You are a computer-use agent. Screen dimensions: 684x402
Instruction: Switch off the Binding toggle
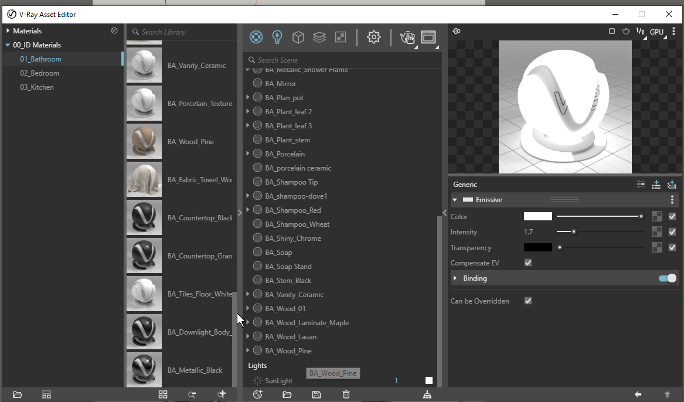click(668, 278)
